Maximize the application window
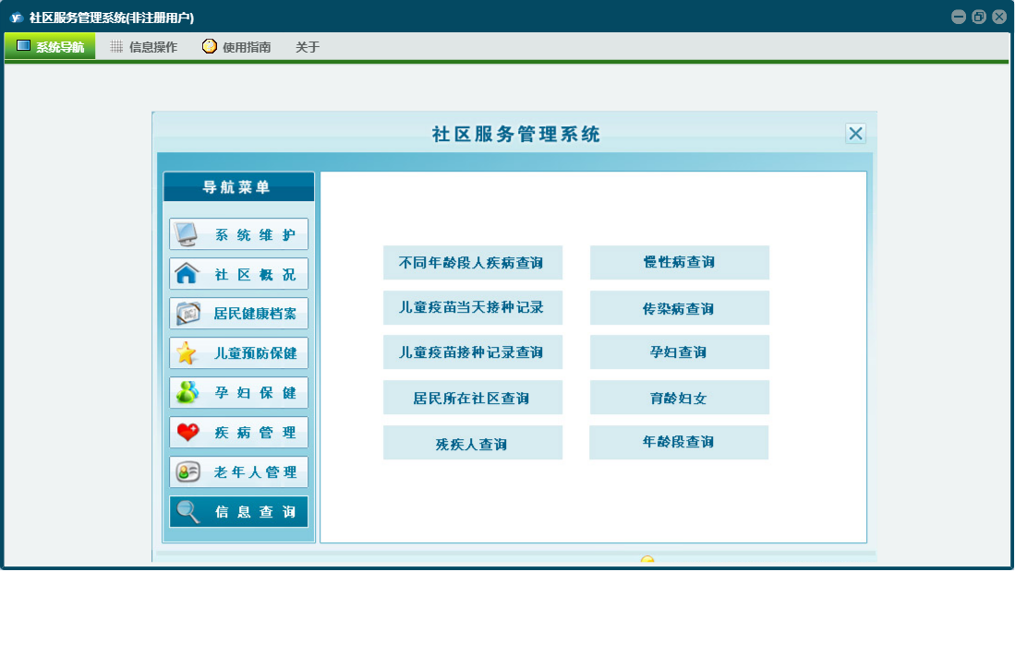The width and height of the screenshot is (1015, 667). [x=979, y=18]
